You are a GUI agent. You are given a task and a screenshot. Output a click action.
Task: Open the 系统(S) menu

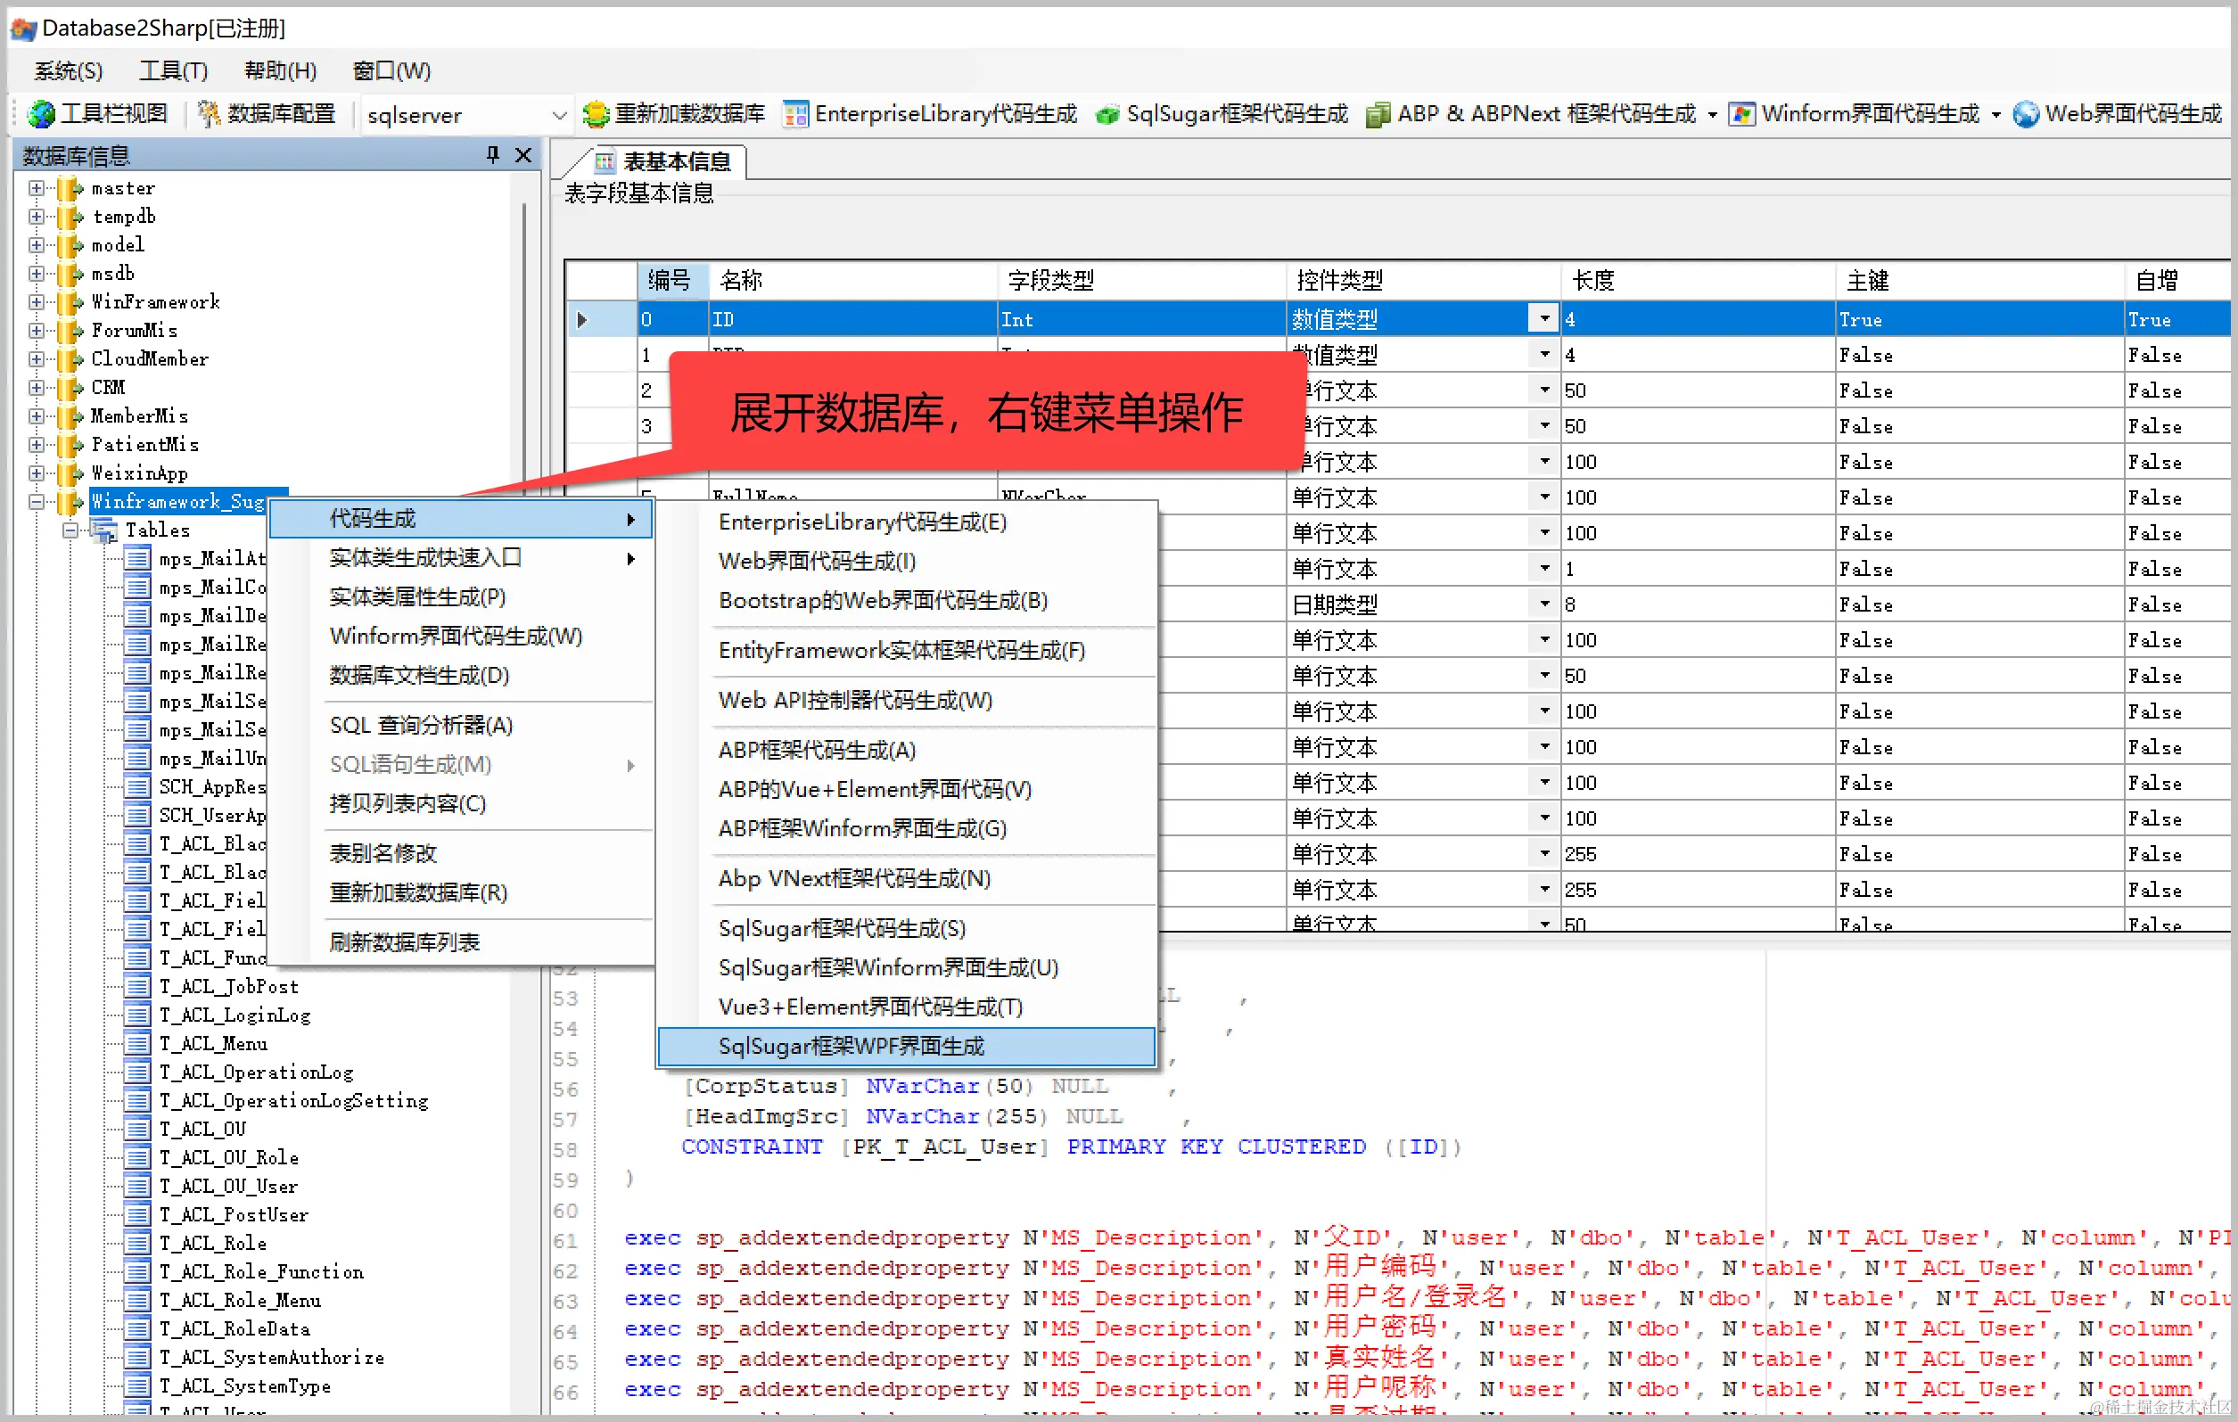coord(68,70)
